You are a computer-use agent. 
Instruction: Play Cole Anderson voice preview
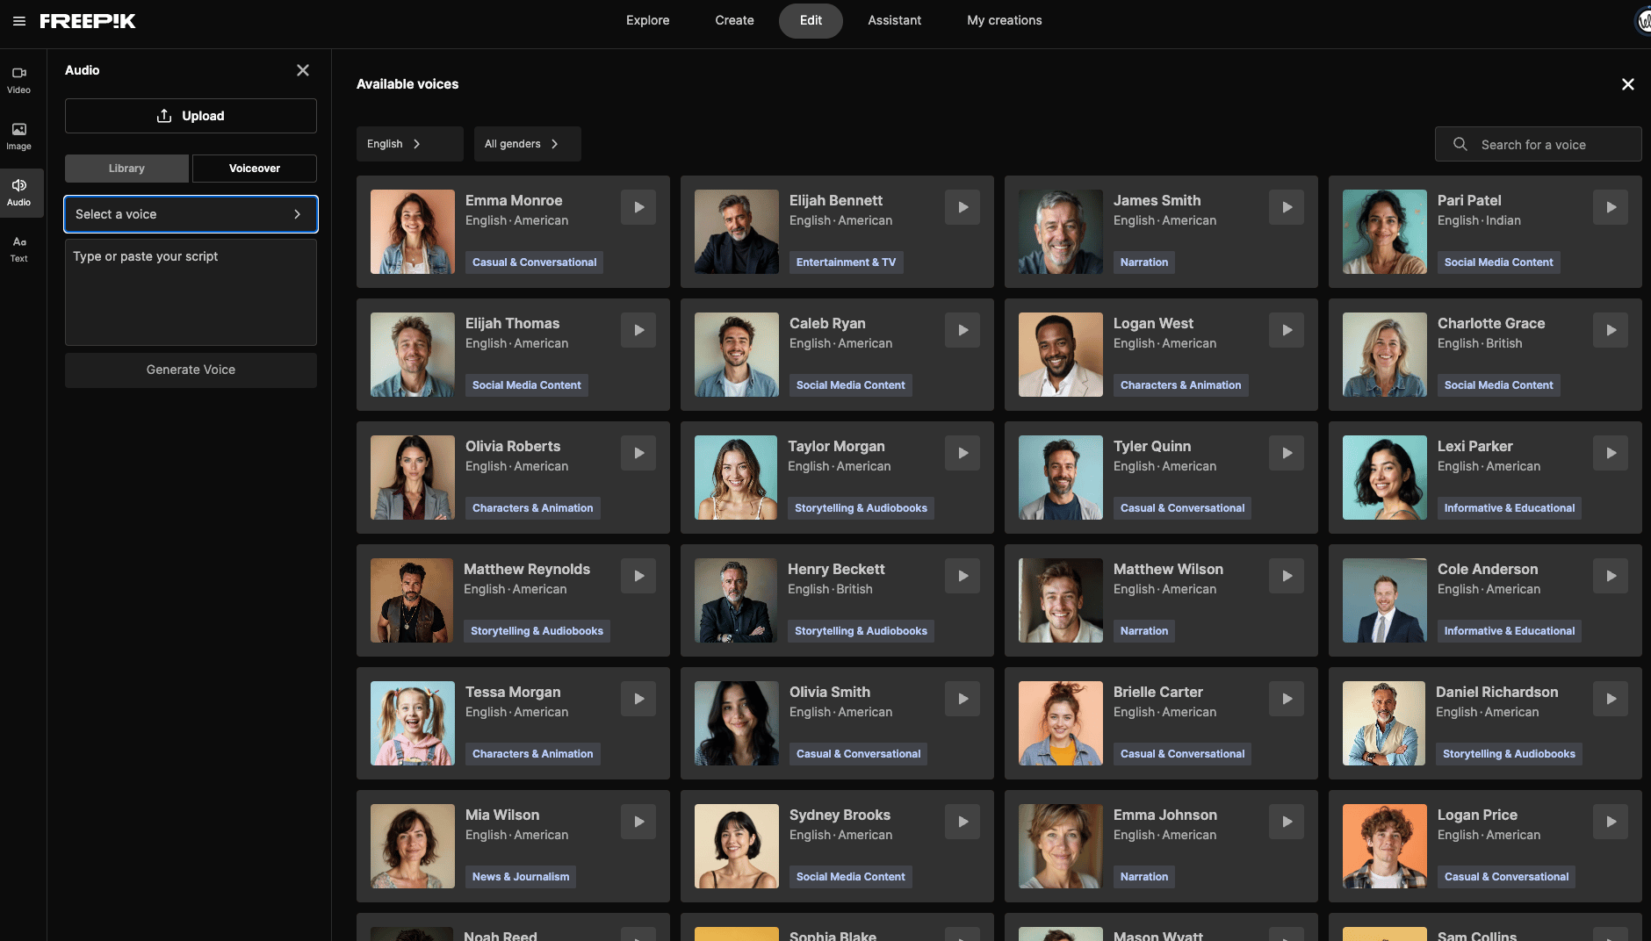pos(1611,576)
